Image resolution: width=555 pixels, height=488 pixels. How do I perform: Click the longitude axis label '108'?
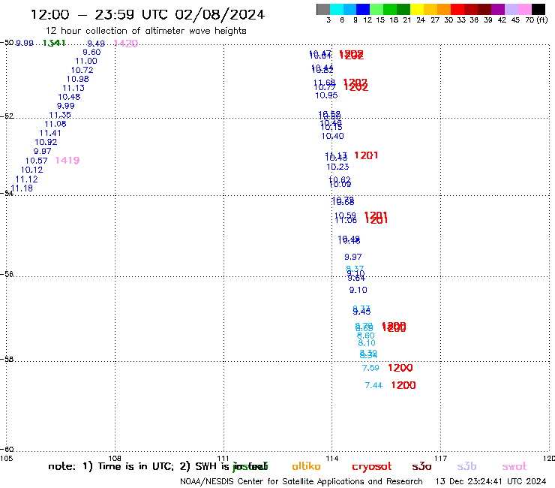(115, 458)
